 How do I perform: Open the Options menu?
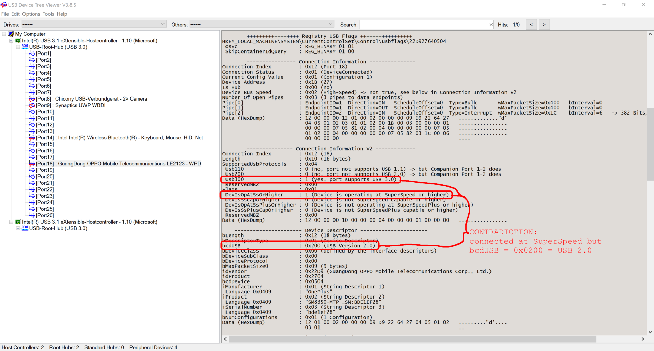31,14
